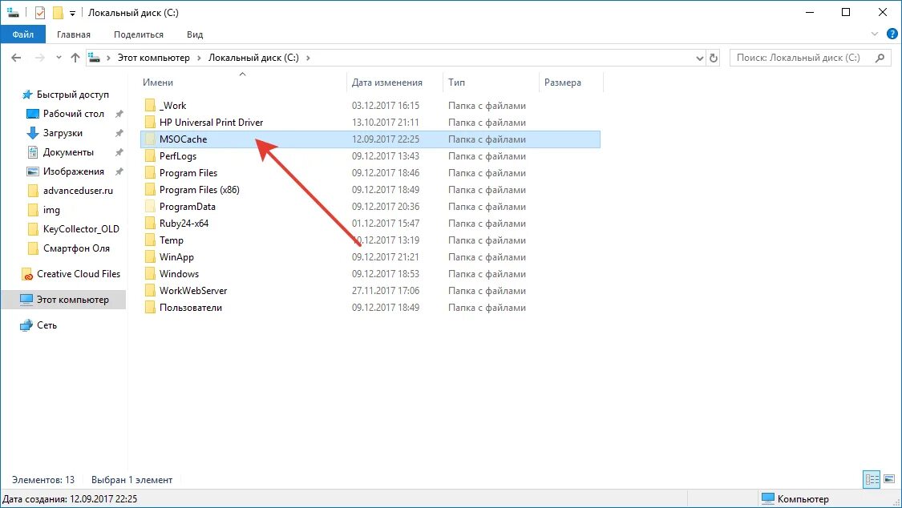This screenshot has height=508, width=902.
Task: Click the refresh button in address bar
Action: pos(714,58)
